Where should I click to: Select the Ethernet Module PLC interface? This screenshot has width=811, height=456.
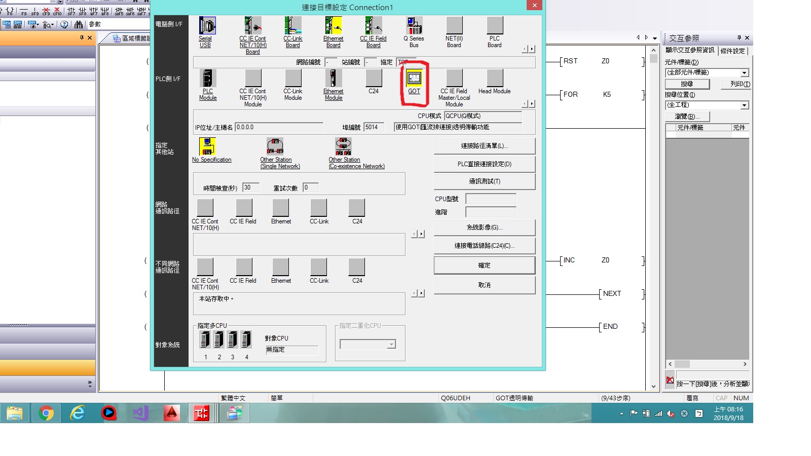pyautogui.click(x=333, y=79)
